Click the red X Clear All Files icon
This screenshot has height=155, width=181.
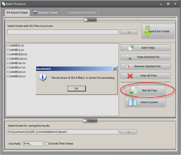[130, 76]
